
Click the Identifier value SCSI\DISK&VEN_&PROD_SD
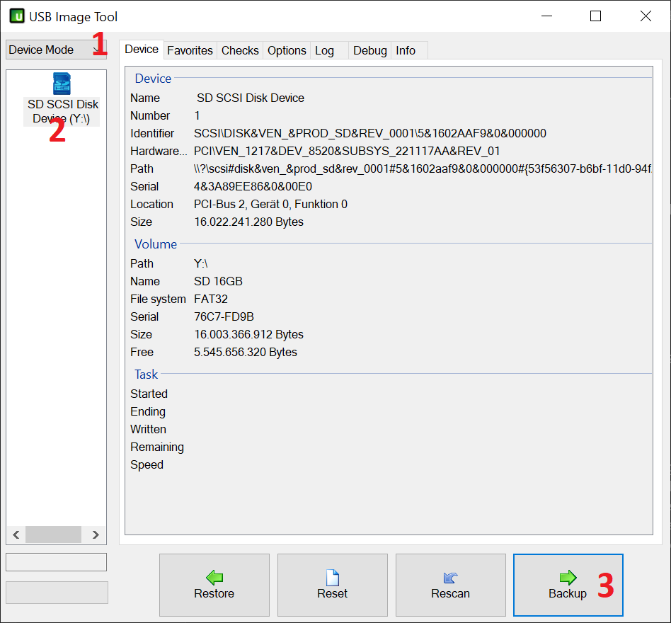coord(369,134)
